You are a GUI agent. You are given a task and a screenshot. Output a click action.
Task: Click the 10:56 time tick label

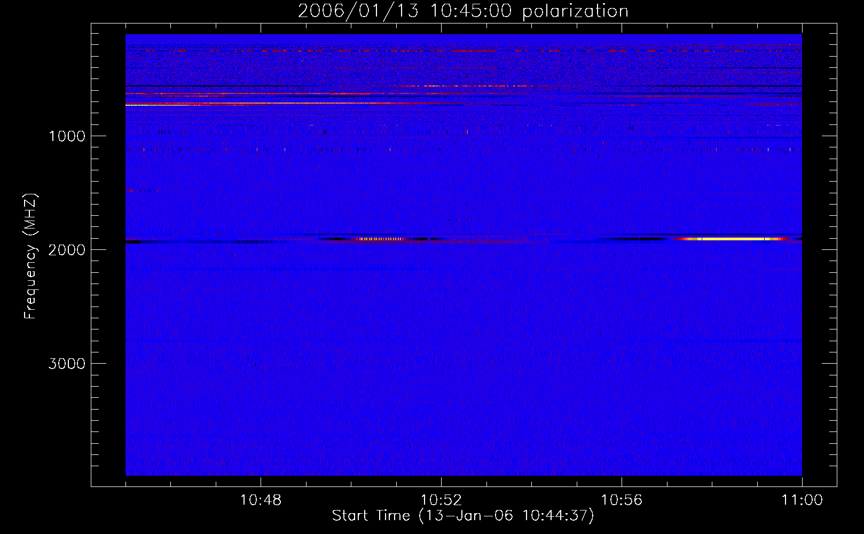pyautogui.click(x=622, y=500)
